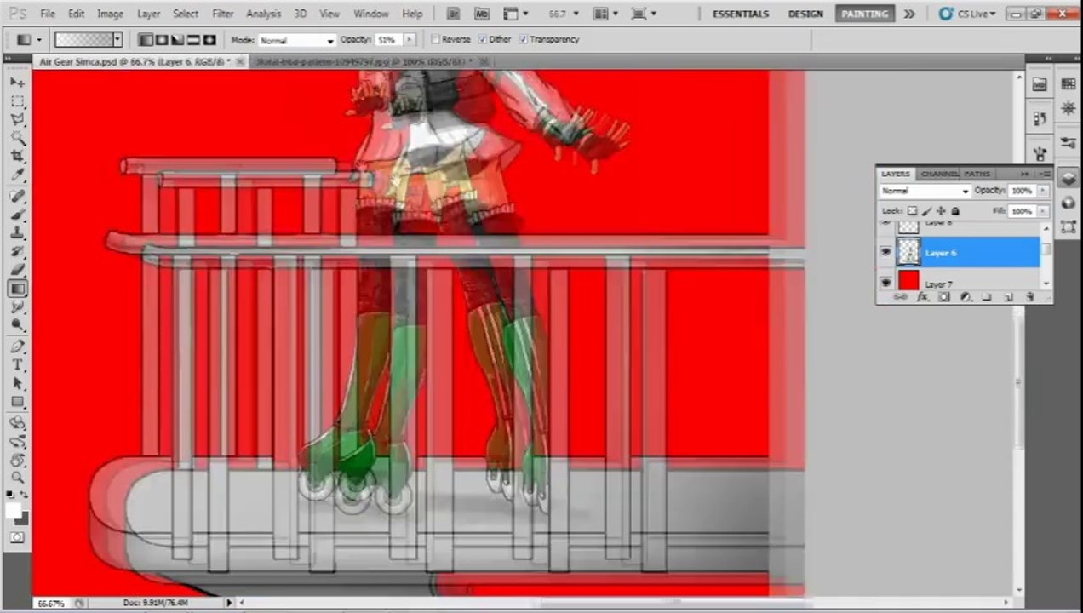Delete the layer using trash icon
This screenshot has width=1083, height=613.
(x=1029, y=297)
